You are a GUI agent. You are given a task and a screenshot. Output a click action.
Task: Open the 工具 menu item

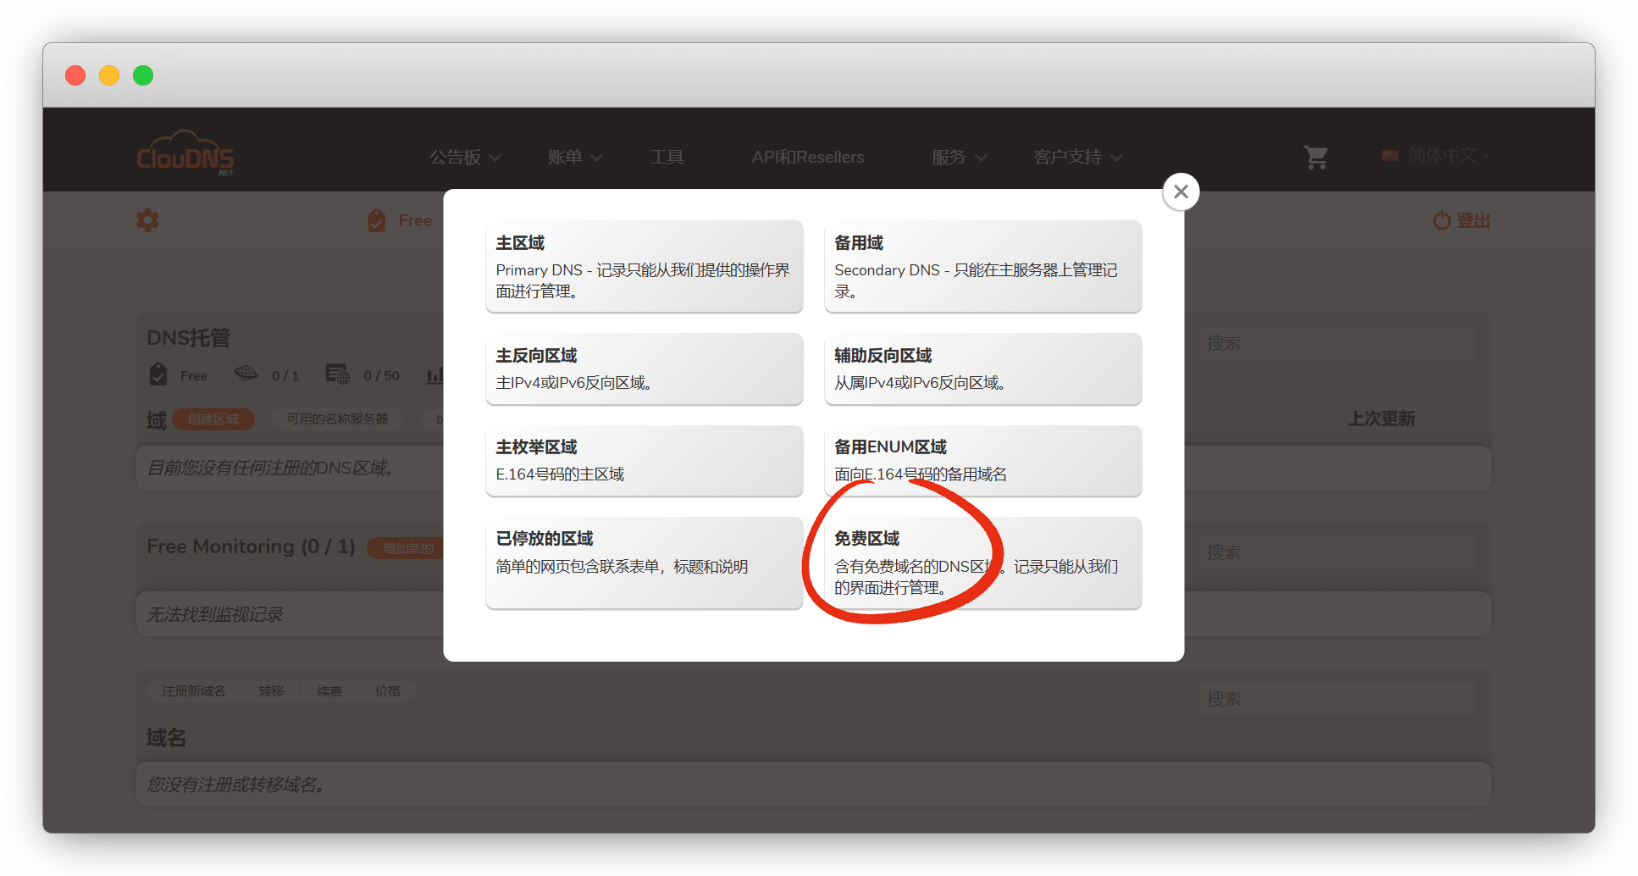(x=667, y=157)
